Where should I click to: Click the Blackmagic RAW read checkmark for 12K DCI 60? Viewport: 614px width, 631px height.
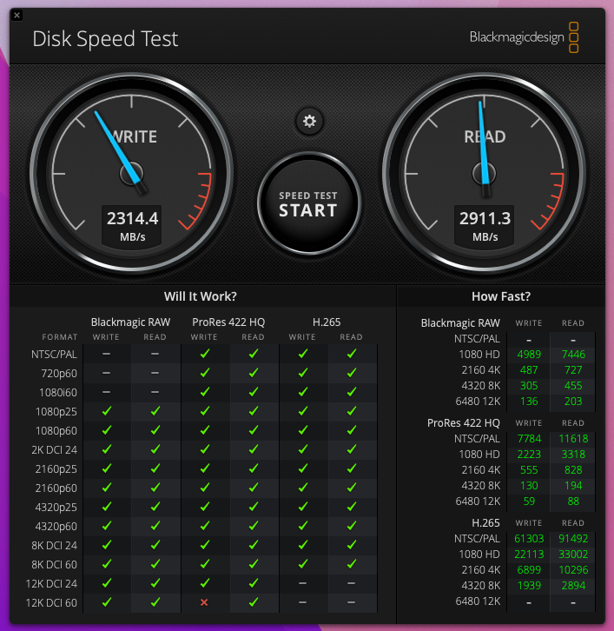[x=155, y=602]
